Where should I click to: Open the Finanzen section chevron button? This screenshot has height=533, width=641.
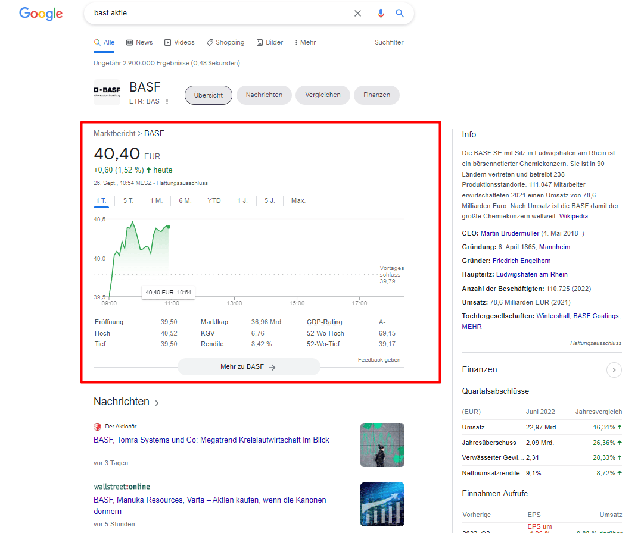point(614,370)
